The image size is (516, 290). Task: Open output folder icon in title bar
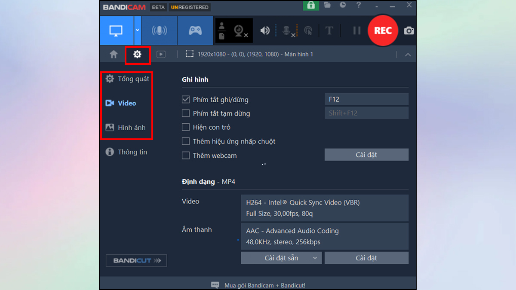(327, 5)
